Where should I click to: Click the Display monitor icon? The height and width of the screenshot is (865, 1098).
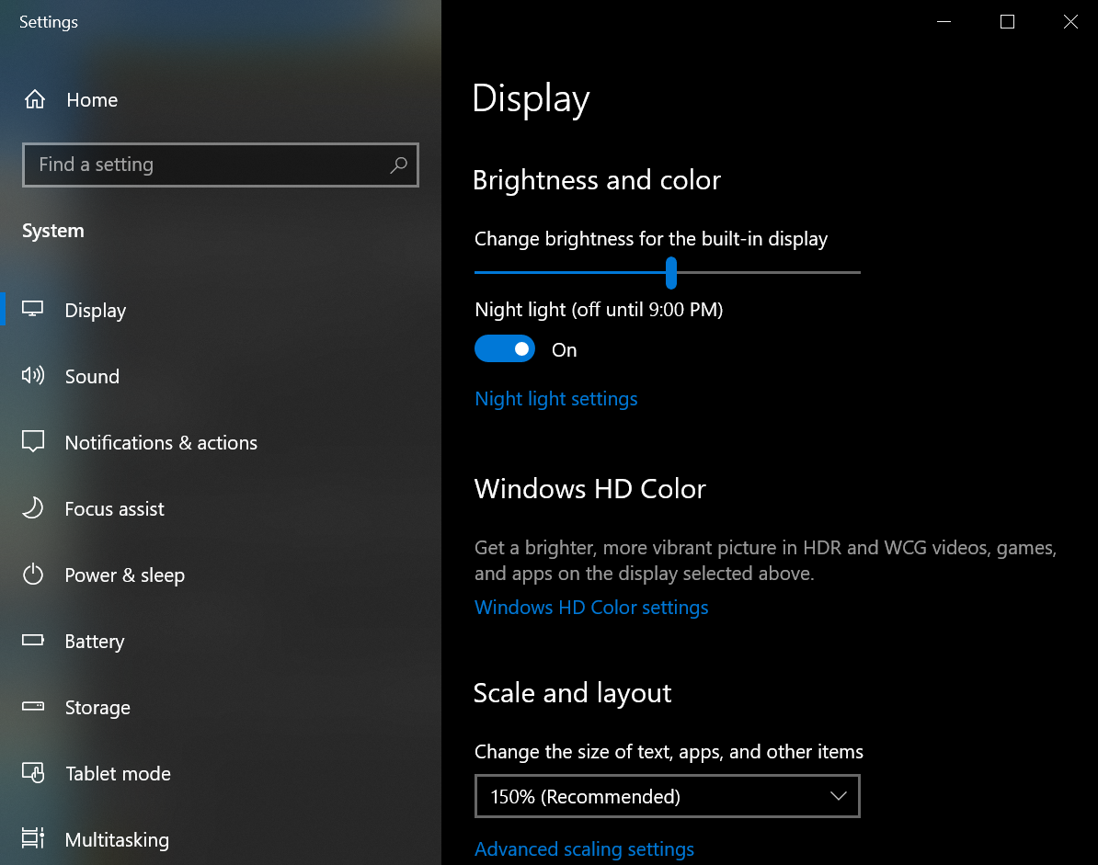[32, 310]
